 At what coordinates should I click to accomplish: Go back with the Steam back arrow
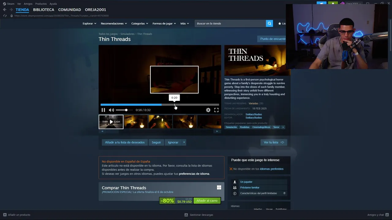pos(5,10)
